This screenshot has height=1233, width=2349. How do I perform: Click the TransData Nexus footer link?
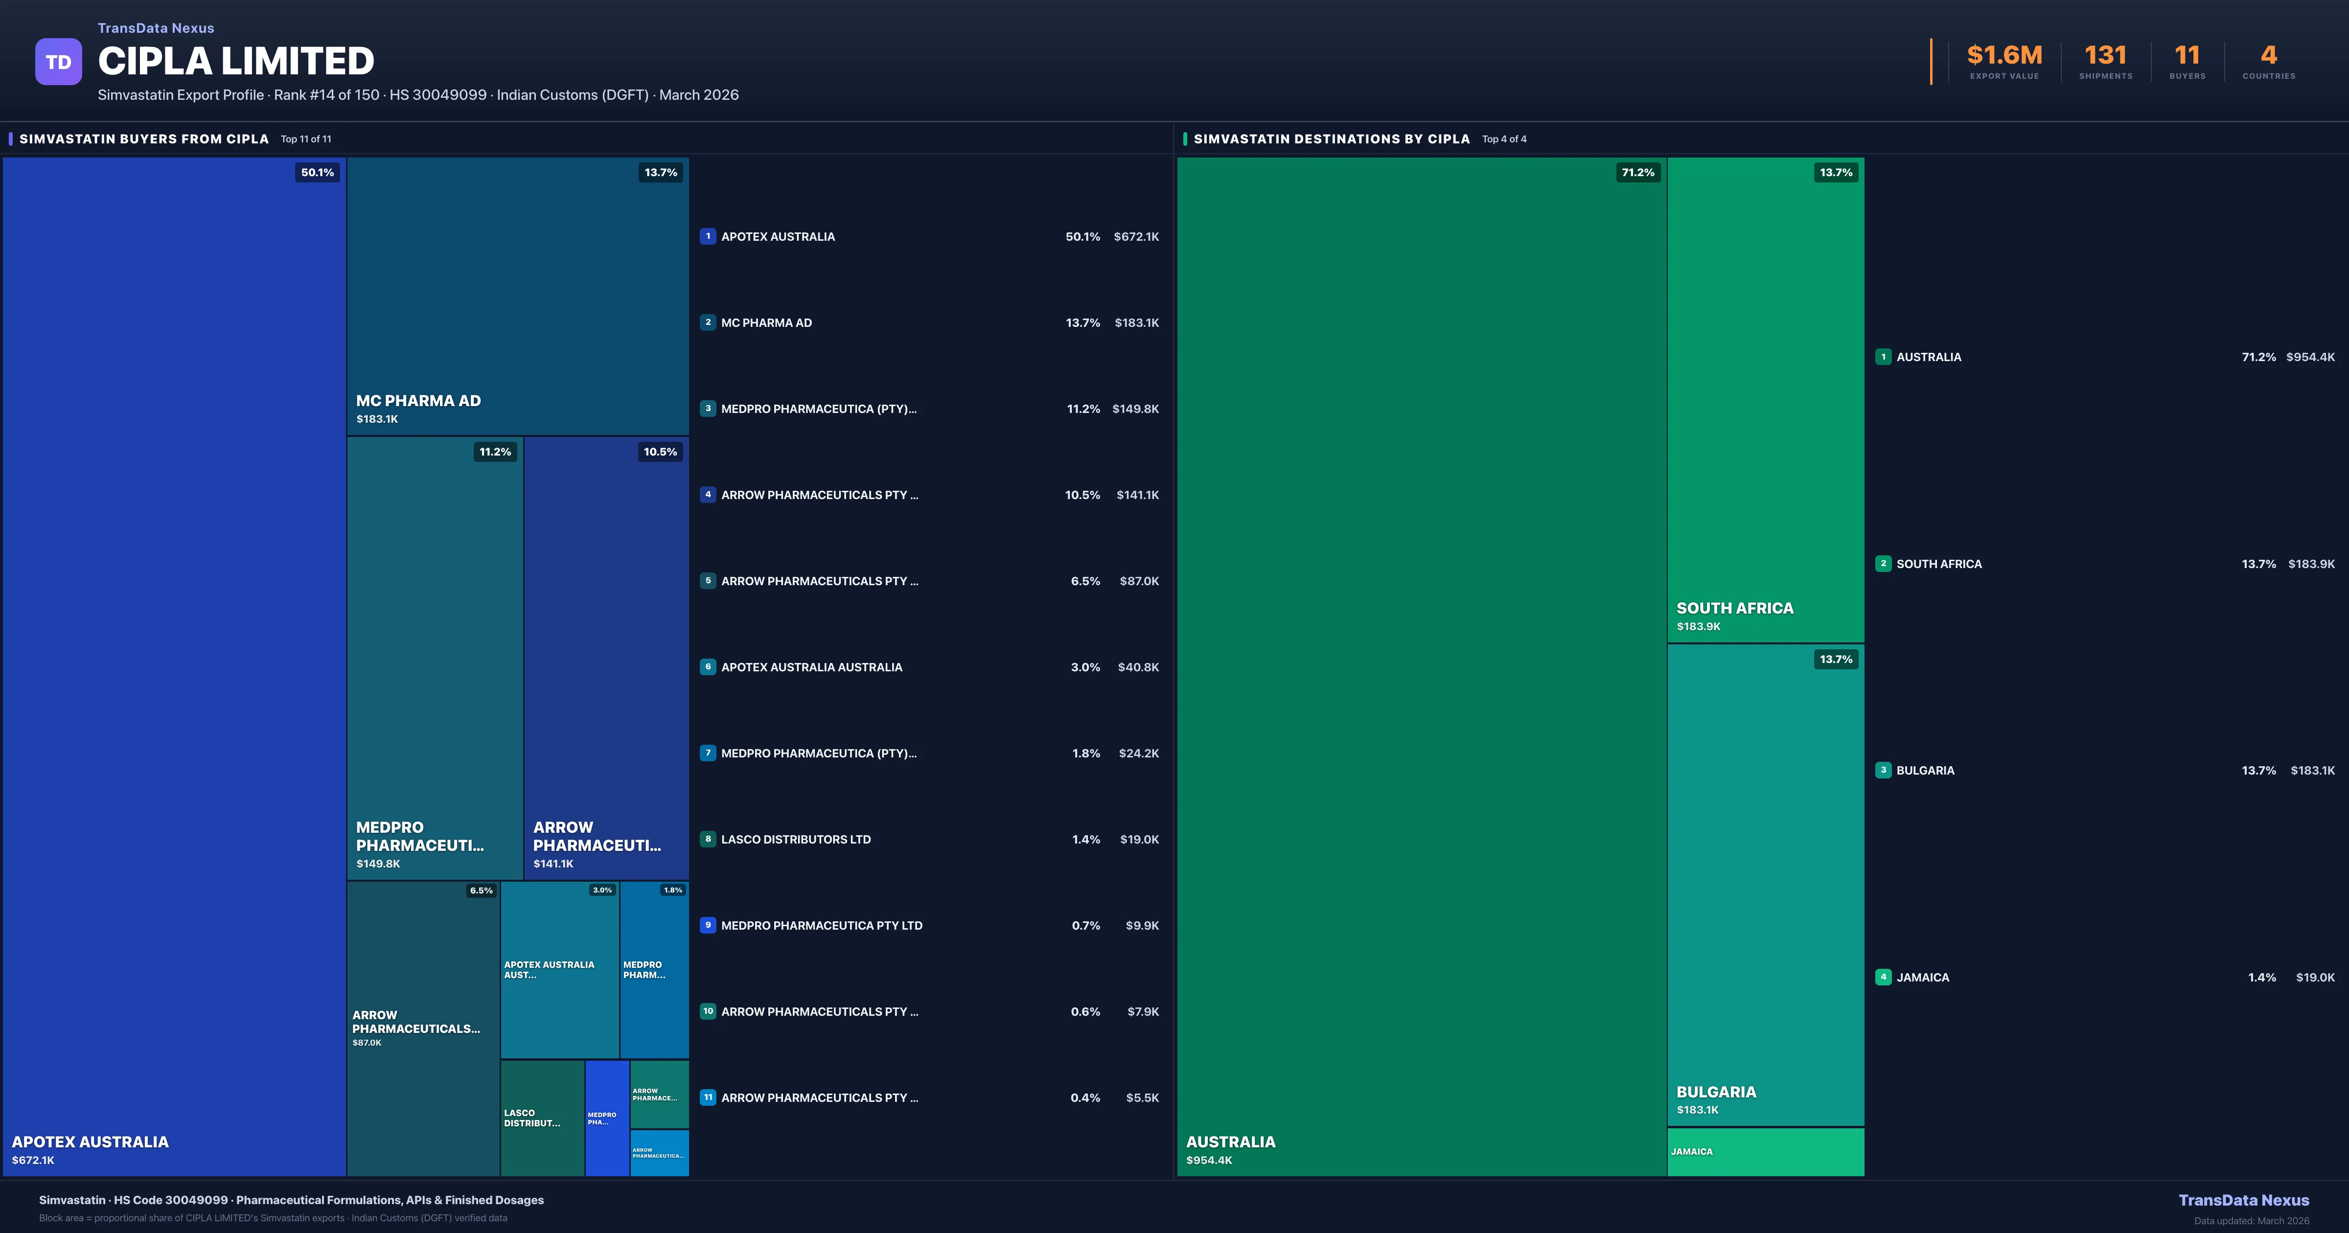[x=2243, y=1200]
